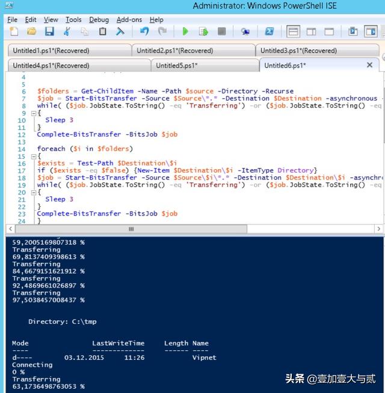Click the Copy icon in toolbar
The image size is (385, 393).
(x=85, y=31)
